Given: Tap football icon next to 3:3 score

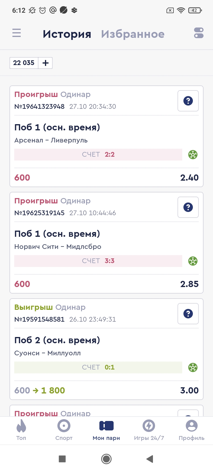Looking at the screenshot, I should click(x=193, y=261).
